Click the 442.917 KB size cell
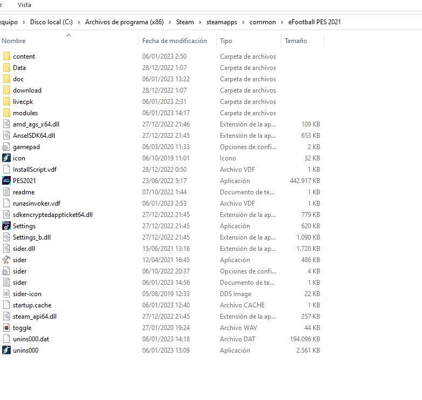 (x=305, y=181)
